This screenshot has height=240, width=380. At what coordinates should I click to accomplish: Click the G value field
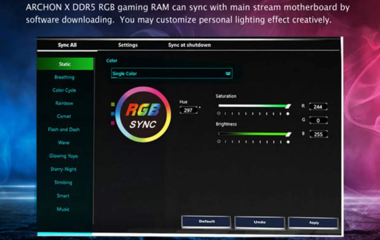pos(318,120)
